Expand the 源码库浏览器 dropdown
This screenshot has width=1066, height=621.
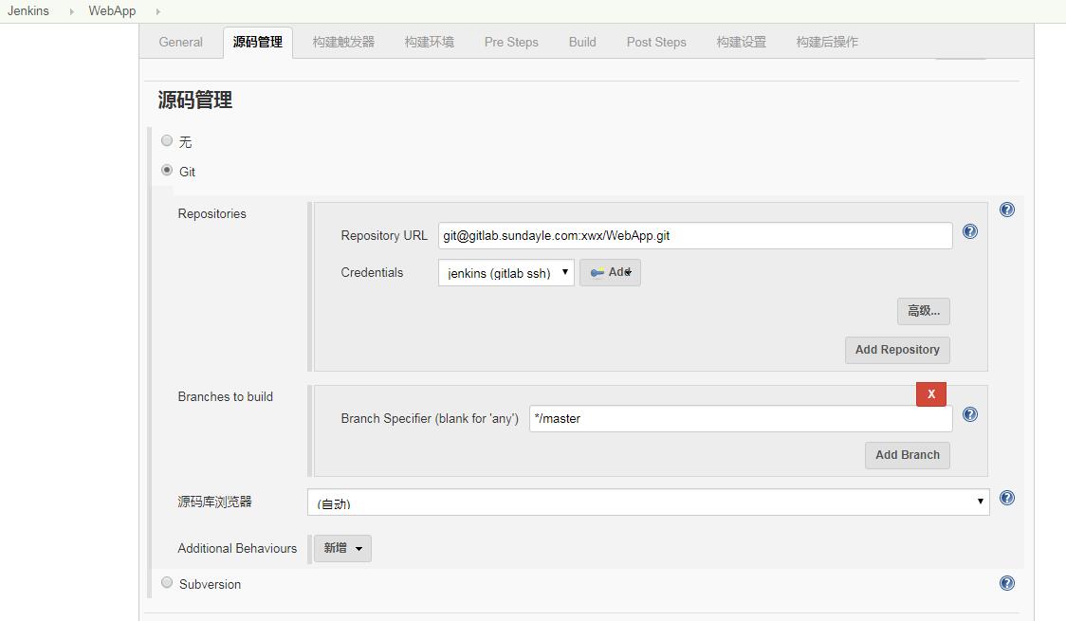648,502
